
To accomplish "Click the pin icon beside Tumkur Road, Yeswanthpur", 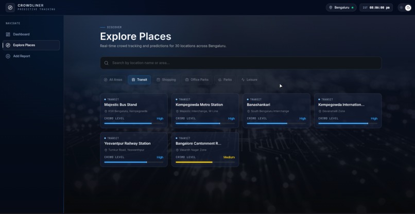I will (x=106, y=150).
